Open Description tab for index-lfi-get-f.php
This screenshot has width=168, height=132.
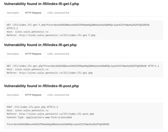(13, 13)
